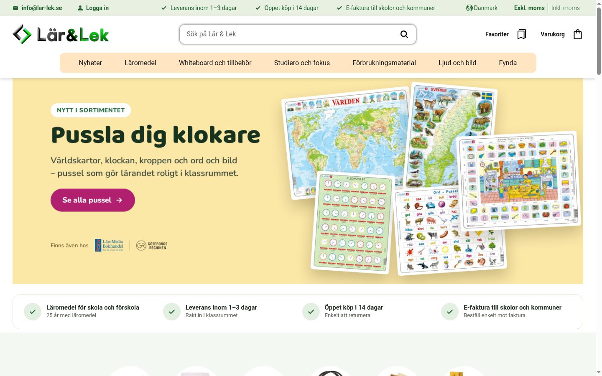The width and height of the screenshot is (602, 376).
Task: Click the globe icon beside Danmark
Action: (469, 8)
